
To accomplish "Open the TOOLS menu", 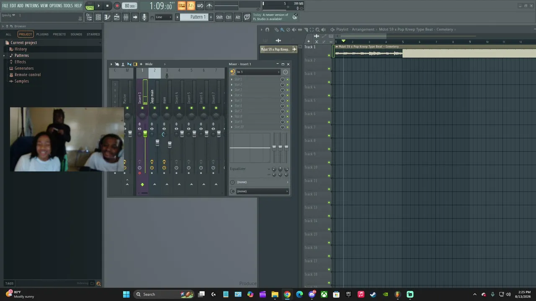I will coord(68,6).
